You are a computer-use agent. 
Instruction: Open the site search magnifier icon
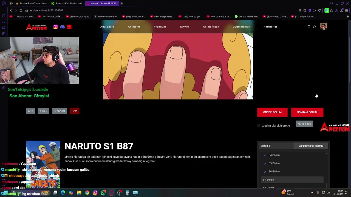tap(315, 27)
